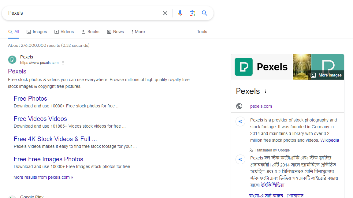353x198 pixels.
Task: Expand the More search categories menu
Action: (x=138, y=32)
